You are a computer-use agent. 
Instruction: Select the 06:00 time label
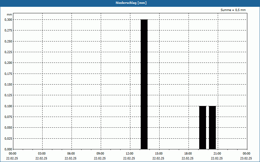pyautogui.click(x=71, y=154)
